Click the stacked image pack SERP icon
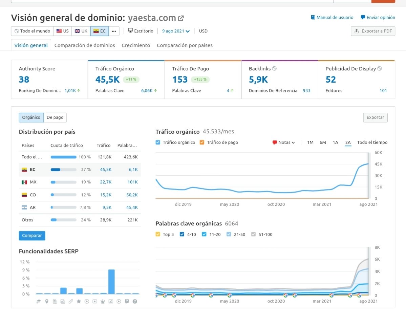Image resolution: width=406 pixels, height=309 pixels. click(x=63, y=301)
